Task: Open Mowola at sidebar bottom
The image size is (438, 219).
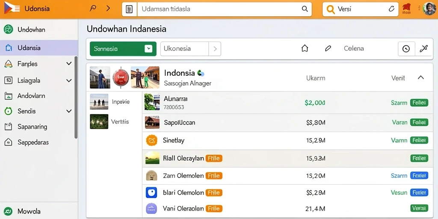Action: [x=29, y=211]
